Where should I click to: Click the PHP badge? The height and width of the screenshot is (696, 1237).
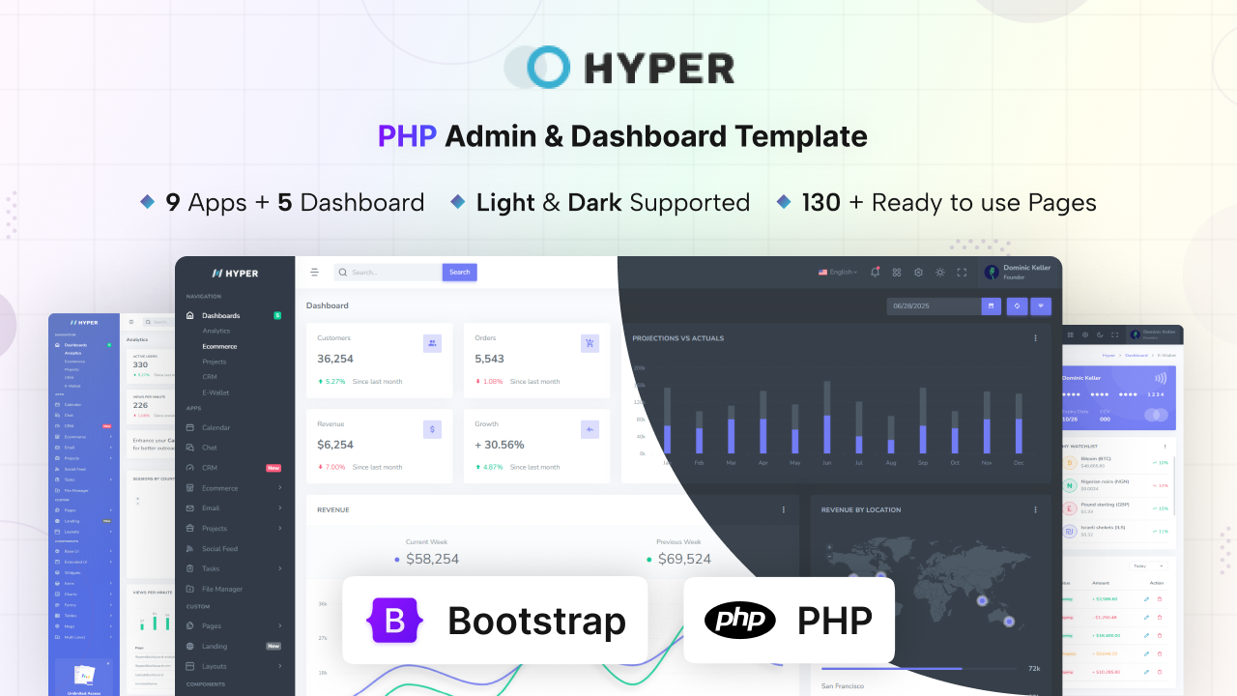(x=790, y=621)
